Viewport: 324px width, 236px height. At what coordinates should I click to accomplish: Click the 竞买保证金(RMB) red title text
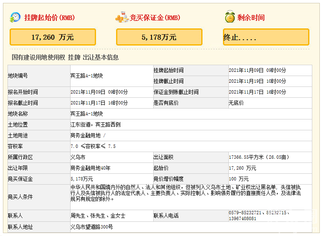(x=155, y=18)
